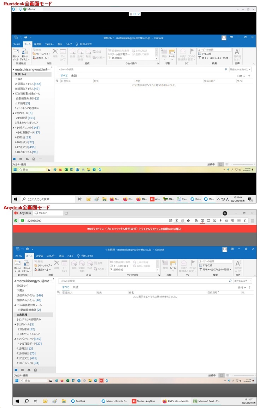
Task: Collapse 2社内メール folder in AnyDesk screenshot
Action: point(15,324)
